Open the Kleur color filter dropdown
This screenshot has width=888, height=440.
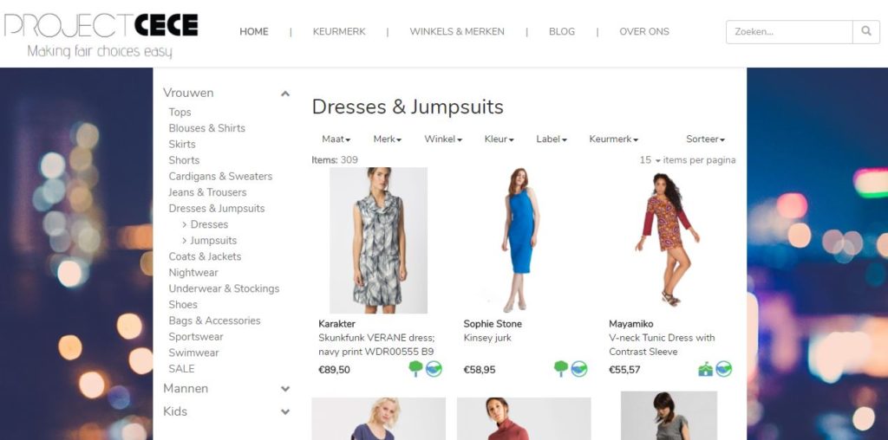tap(499, 139)
